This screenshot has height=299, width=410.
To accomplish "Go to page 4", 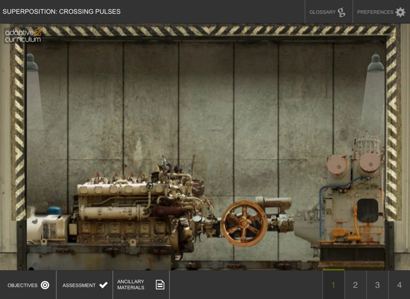I will tap(399, 285).
